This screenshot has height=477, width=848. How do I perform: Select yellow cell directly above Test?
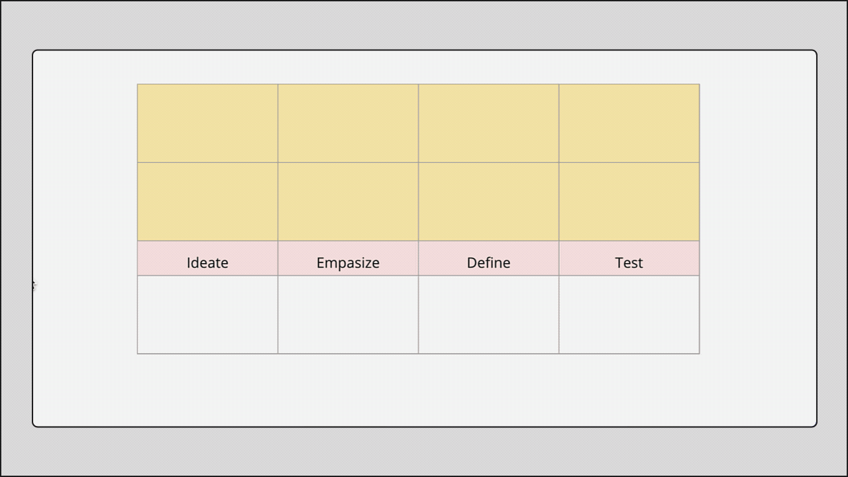pyautogui.click(x=629, y=201)
